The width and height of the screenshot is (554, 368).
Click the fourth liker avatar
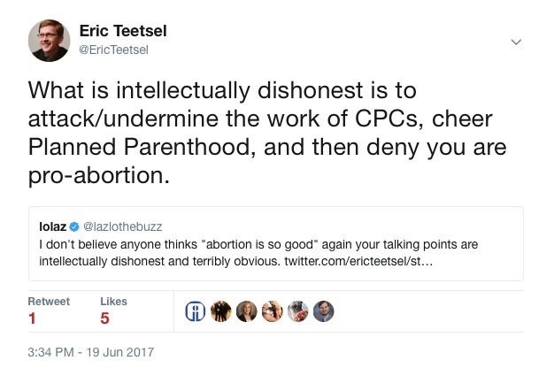(273, 310)
